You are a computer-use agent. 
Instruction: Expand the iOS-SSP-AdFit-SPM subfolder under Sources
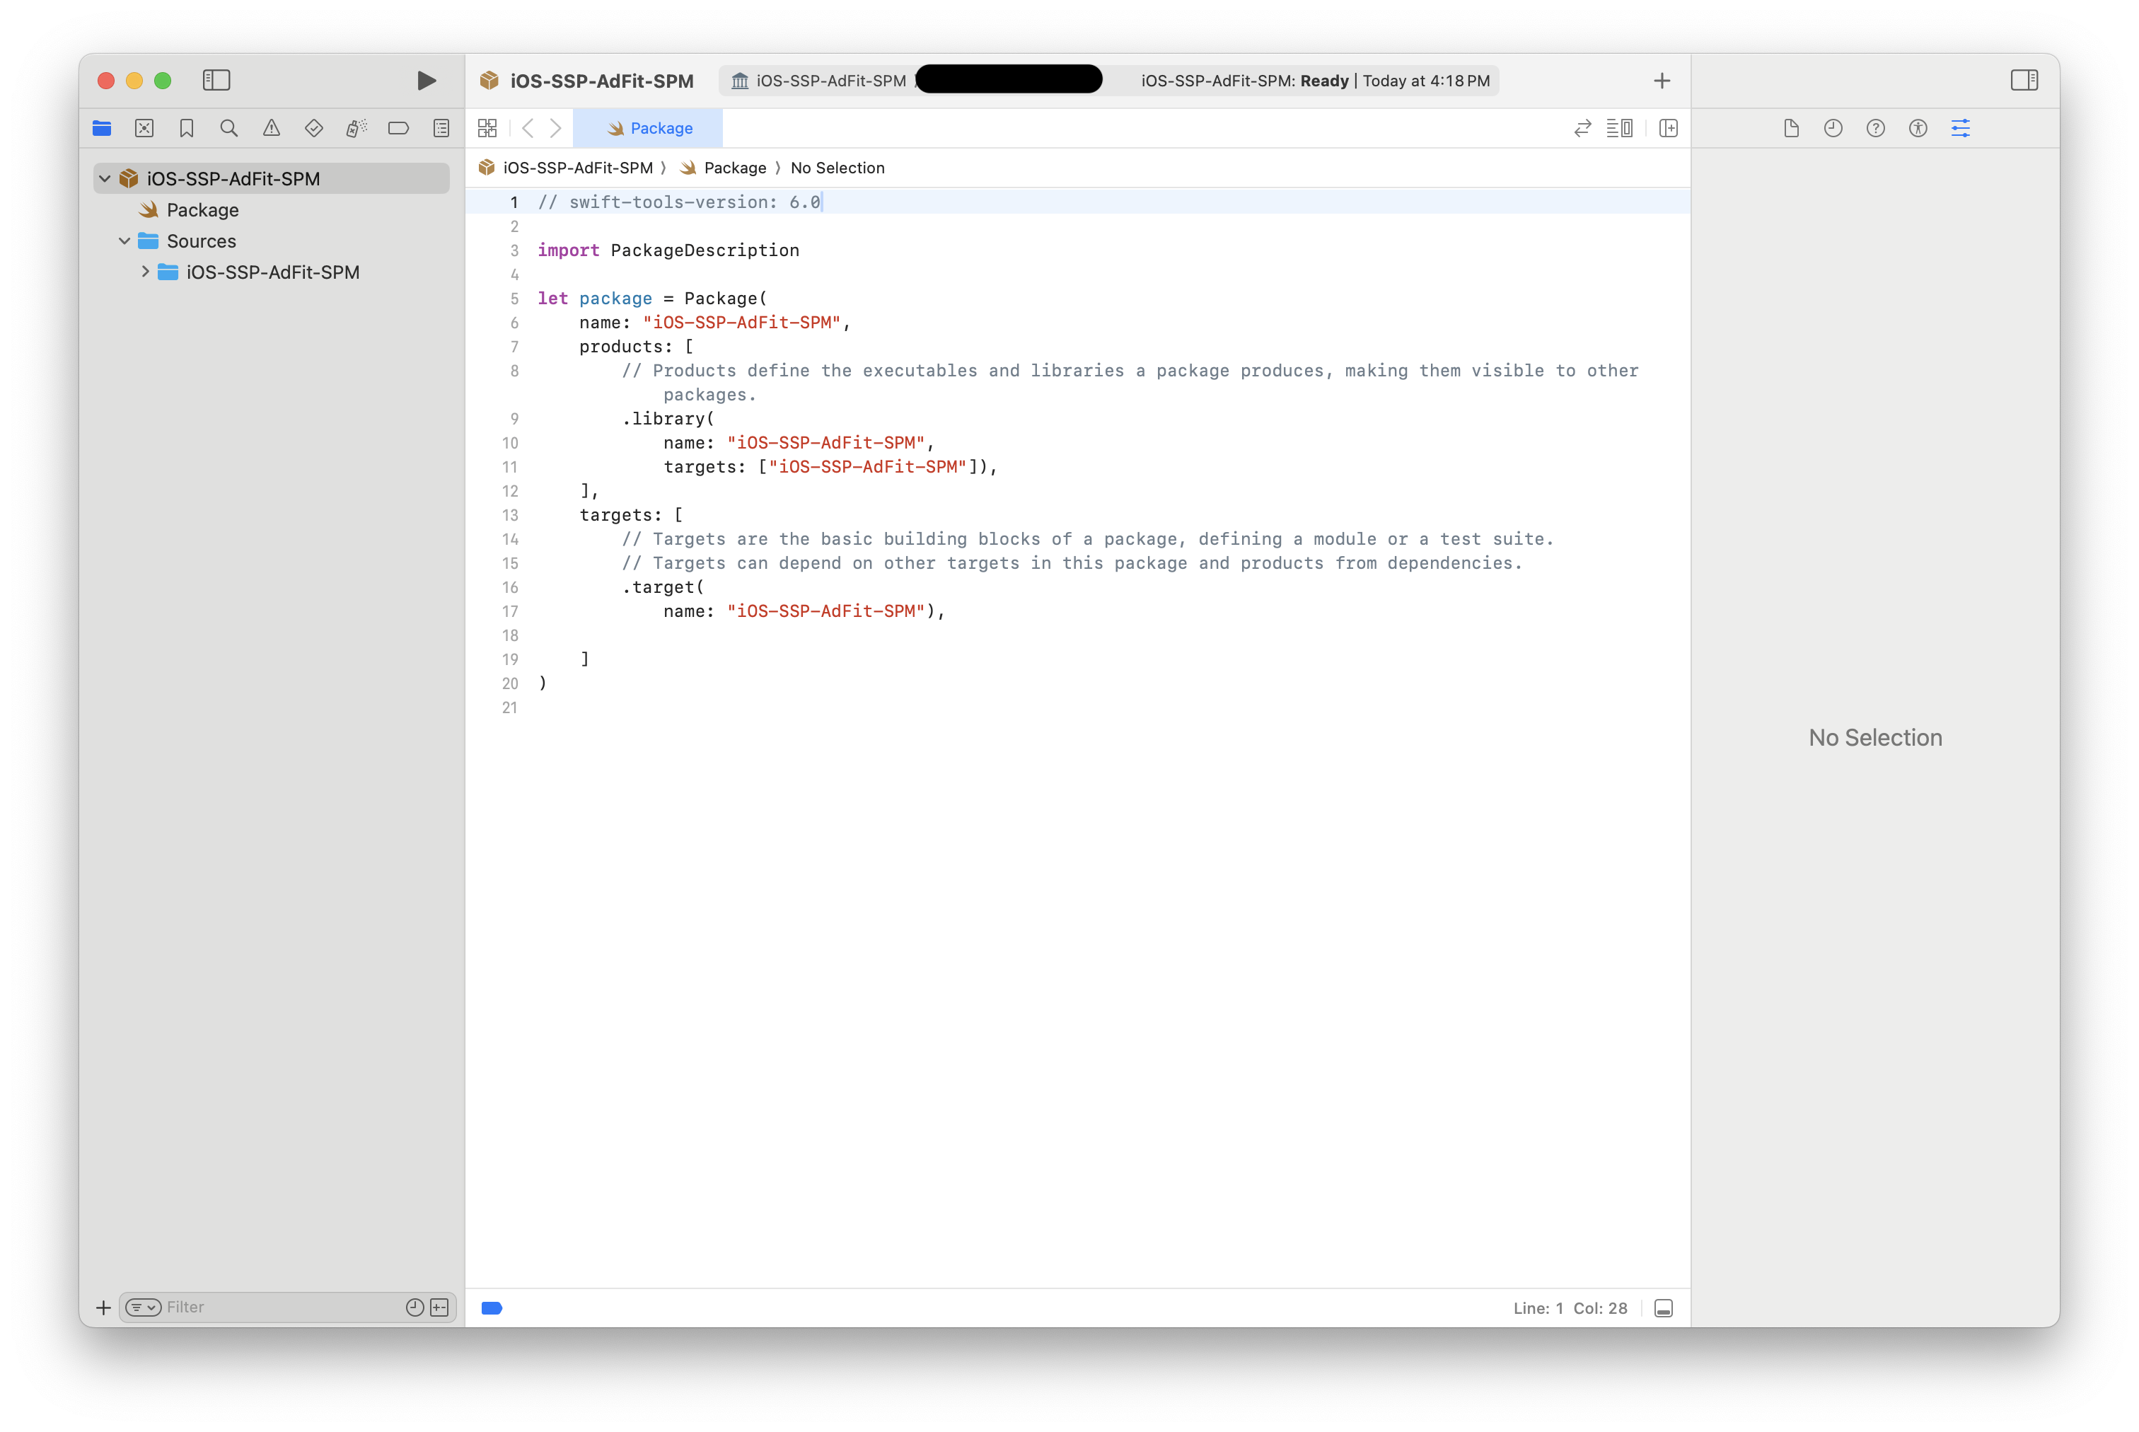145,272
